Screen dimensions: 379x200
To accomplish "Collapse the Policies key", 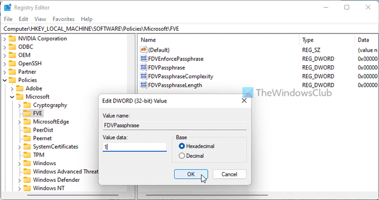I will pyautogui.click(x=4, y=80).
